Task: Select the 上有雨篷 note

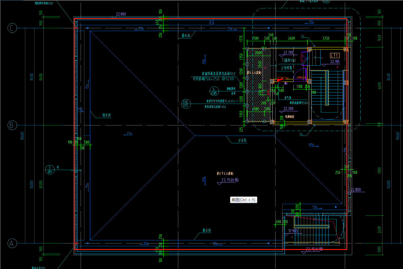Action: point(286,68)
